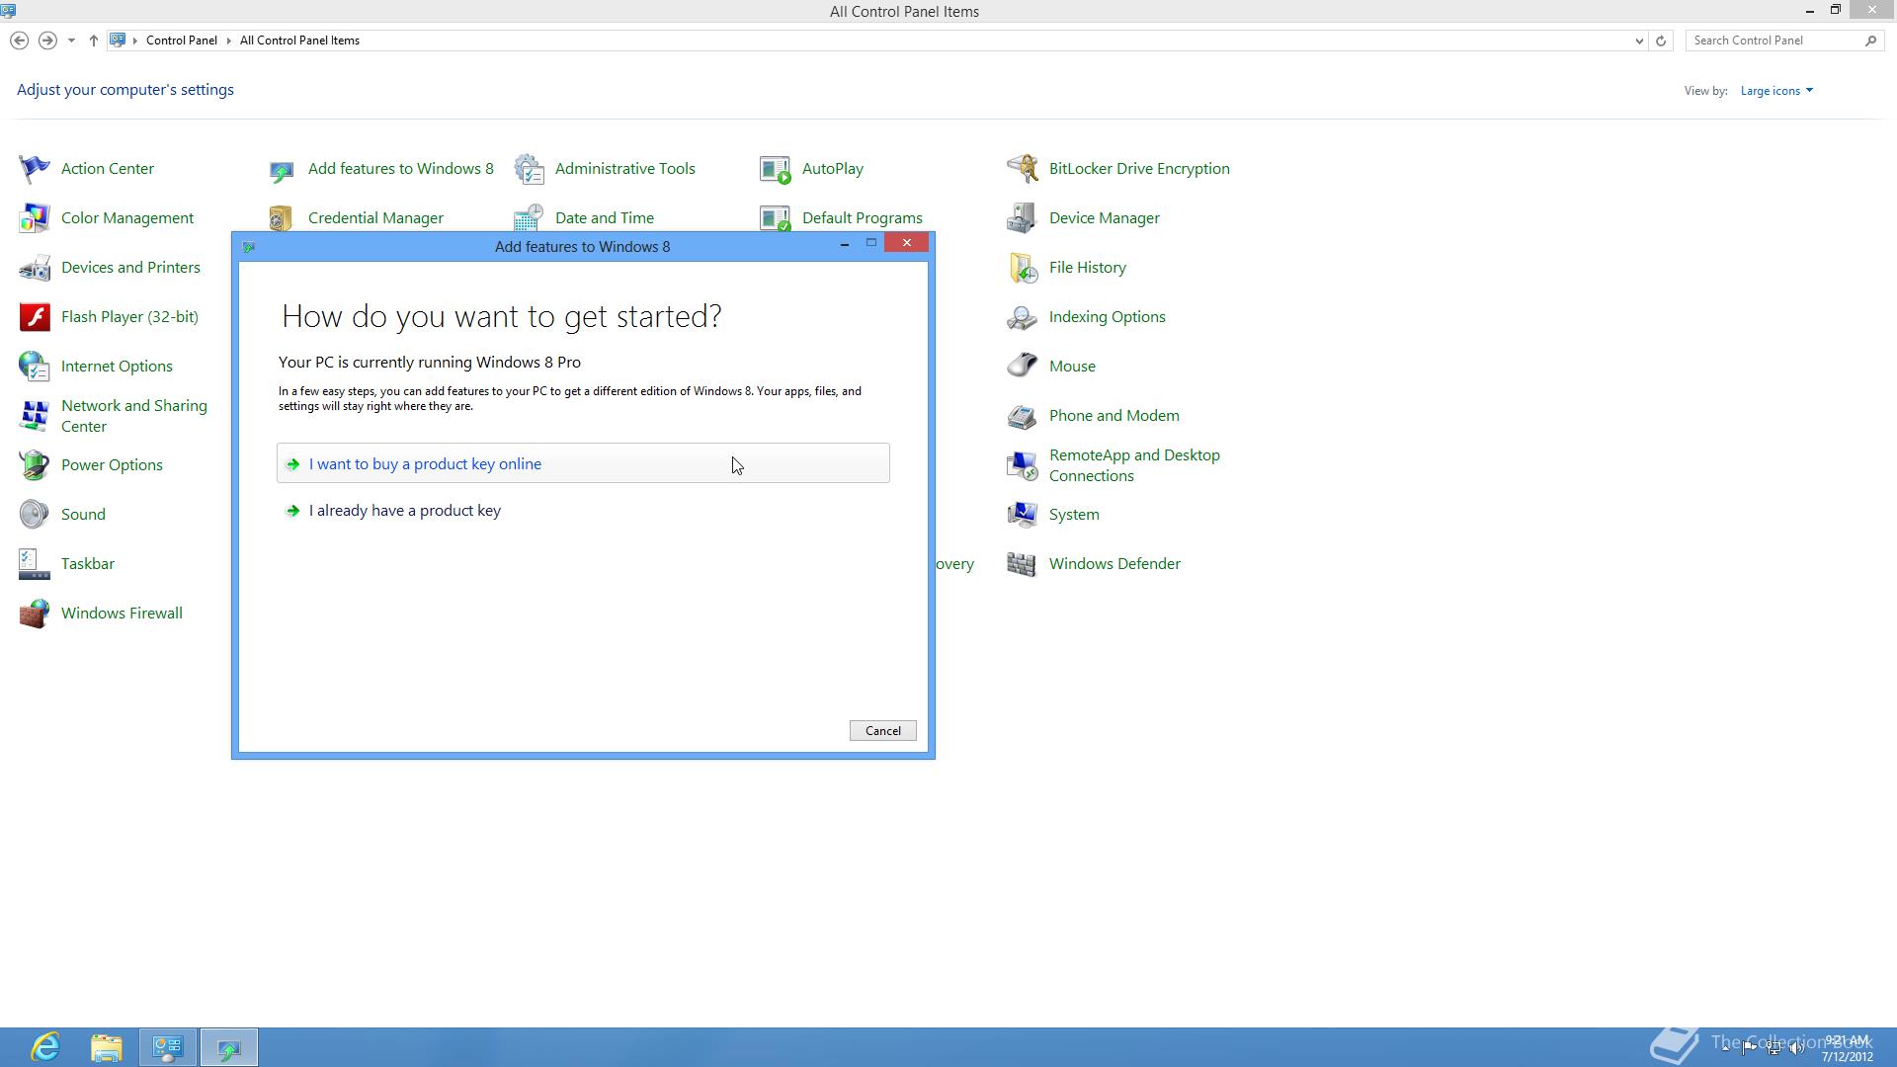Choose 'I want to buy a product key online'
This screenshot has width=1897, height=1067.
[x=583, y=463]
